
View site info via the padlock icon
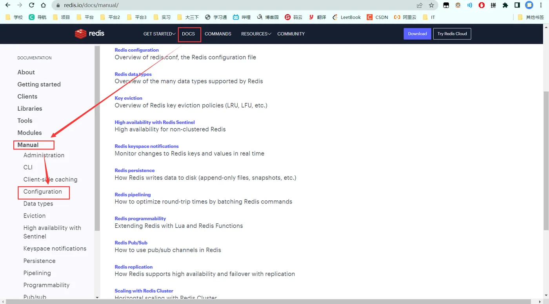point(58,5)
